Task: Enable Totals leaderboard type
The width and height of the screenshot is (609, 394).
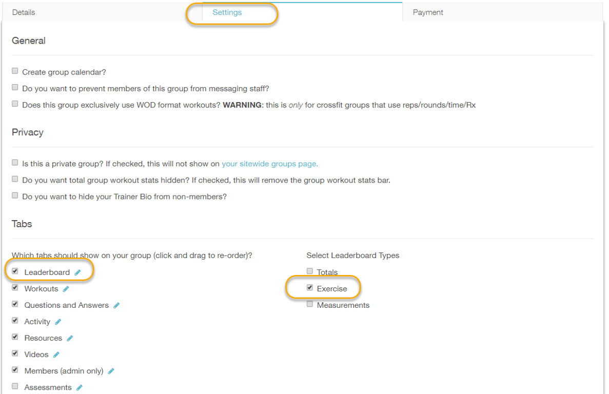Action: pyautogui.click(x=309, y=271)
